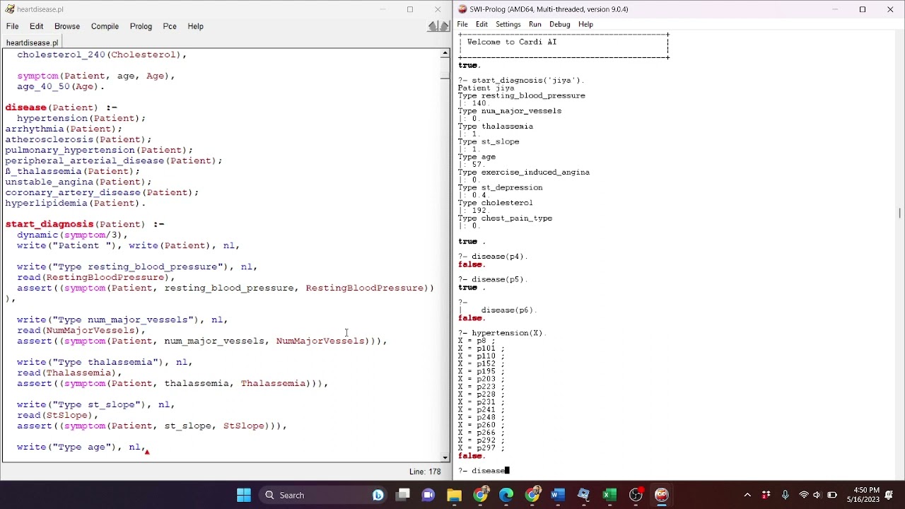Click the red tray icon beside the chevron
Viewport: 905px width, 509px height.
pos(766,495)
